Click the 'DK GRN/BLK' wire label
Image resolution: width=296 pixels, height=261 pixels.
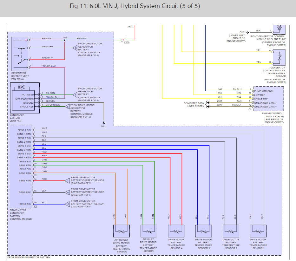pyautogui.click(x=53, y=105)
